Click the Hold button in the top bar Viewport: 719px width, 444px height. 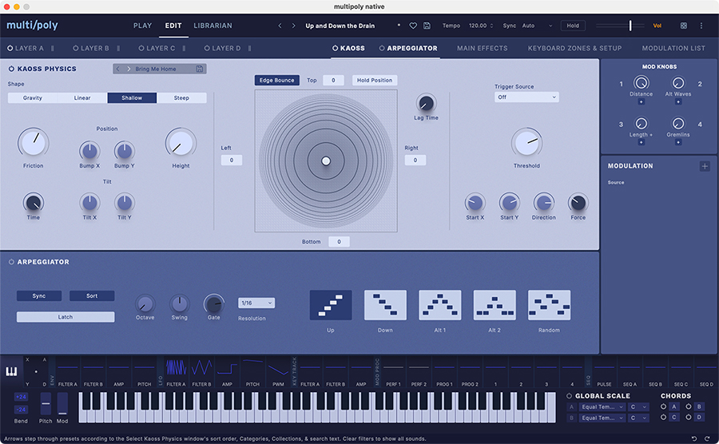click(x=573, y=26)
